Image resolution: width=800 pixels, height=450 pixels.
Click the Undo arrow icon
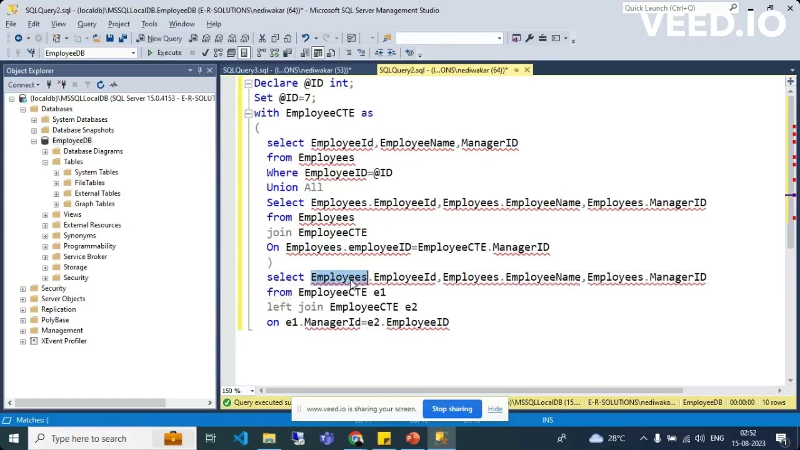click(305, 38)
